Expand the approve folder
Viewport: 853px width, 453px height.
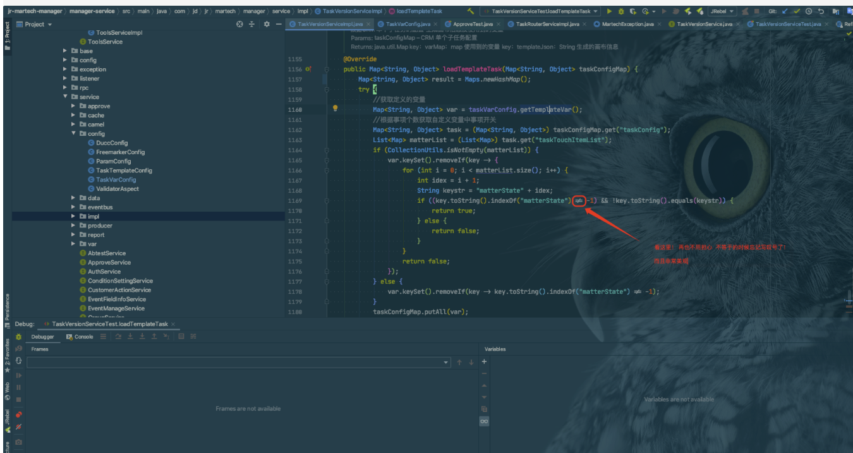click(74, 106)
